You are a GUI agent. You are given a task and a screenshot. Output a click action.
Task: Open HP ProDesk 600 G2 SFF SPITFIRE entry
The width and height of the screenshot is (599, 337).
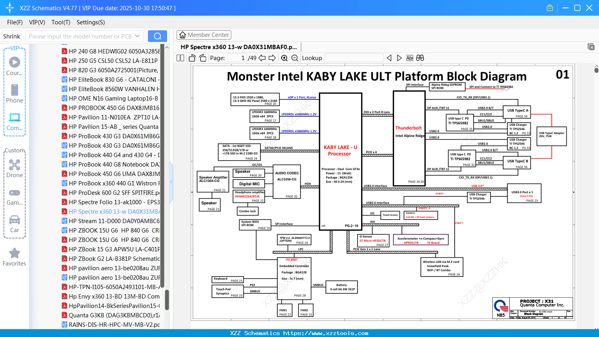[111, 192]
